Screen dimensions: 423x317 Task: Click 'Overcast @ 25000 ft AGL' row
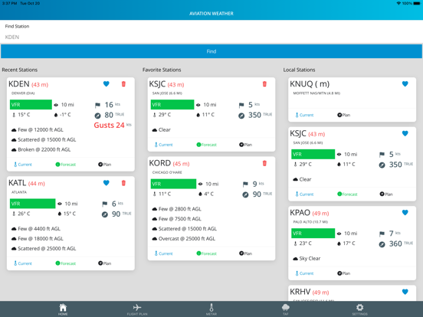coord(184,239)
